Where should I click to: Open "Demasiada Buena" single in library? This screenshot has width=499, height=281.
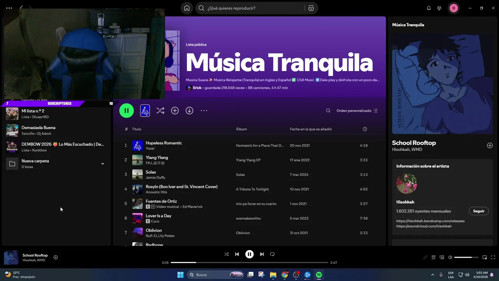(x=57, y=130)
